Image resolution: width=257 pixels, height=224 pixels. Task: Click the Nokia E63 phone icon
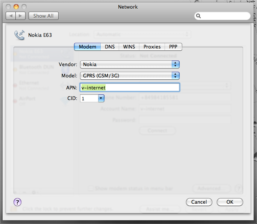tap(20, 35)
